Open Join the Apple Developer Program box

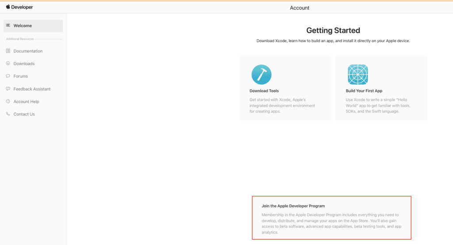pyautogui.click(x=332, y=218)
